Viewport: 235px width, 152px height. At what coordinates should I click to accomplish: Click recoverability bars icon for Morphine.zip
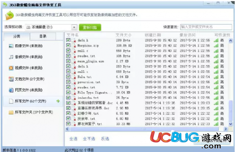216,46
